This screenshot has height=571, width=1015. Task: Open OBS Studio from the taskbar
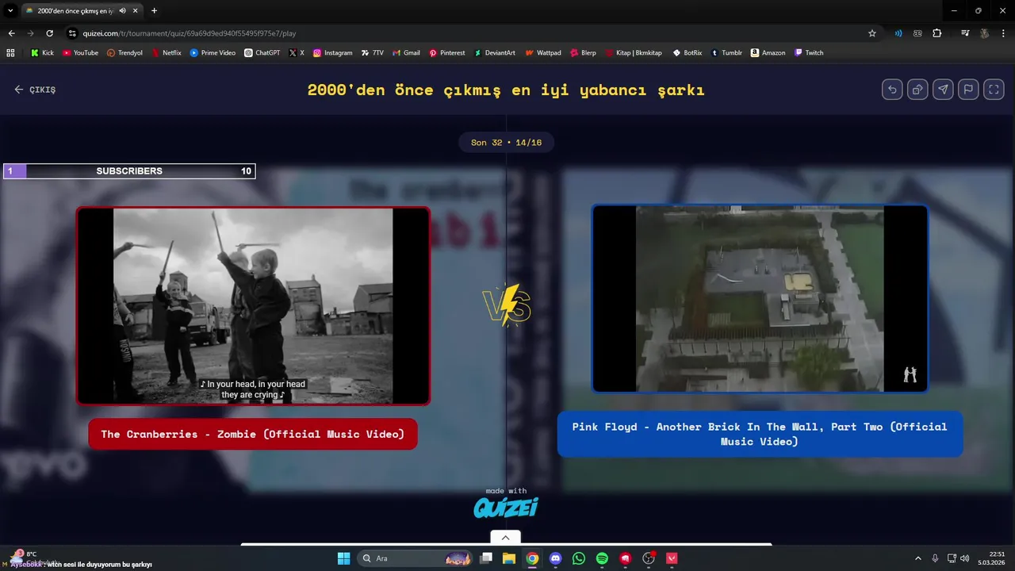pyautogui.click(x=649, y=558)
